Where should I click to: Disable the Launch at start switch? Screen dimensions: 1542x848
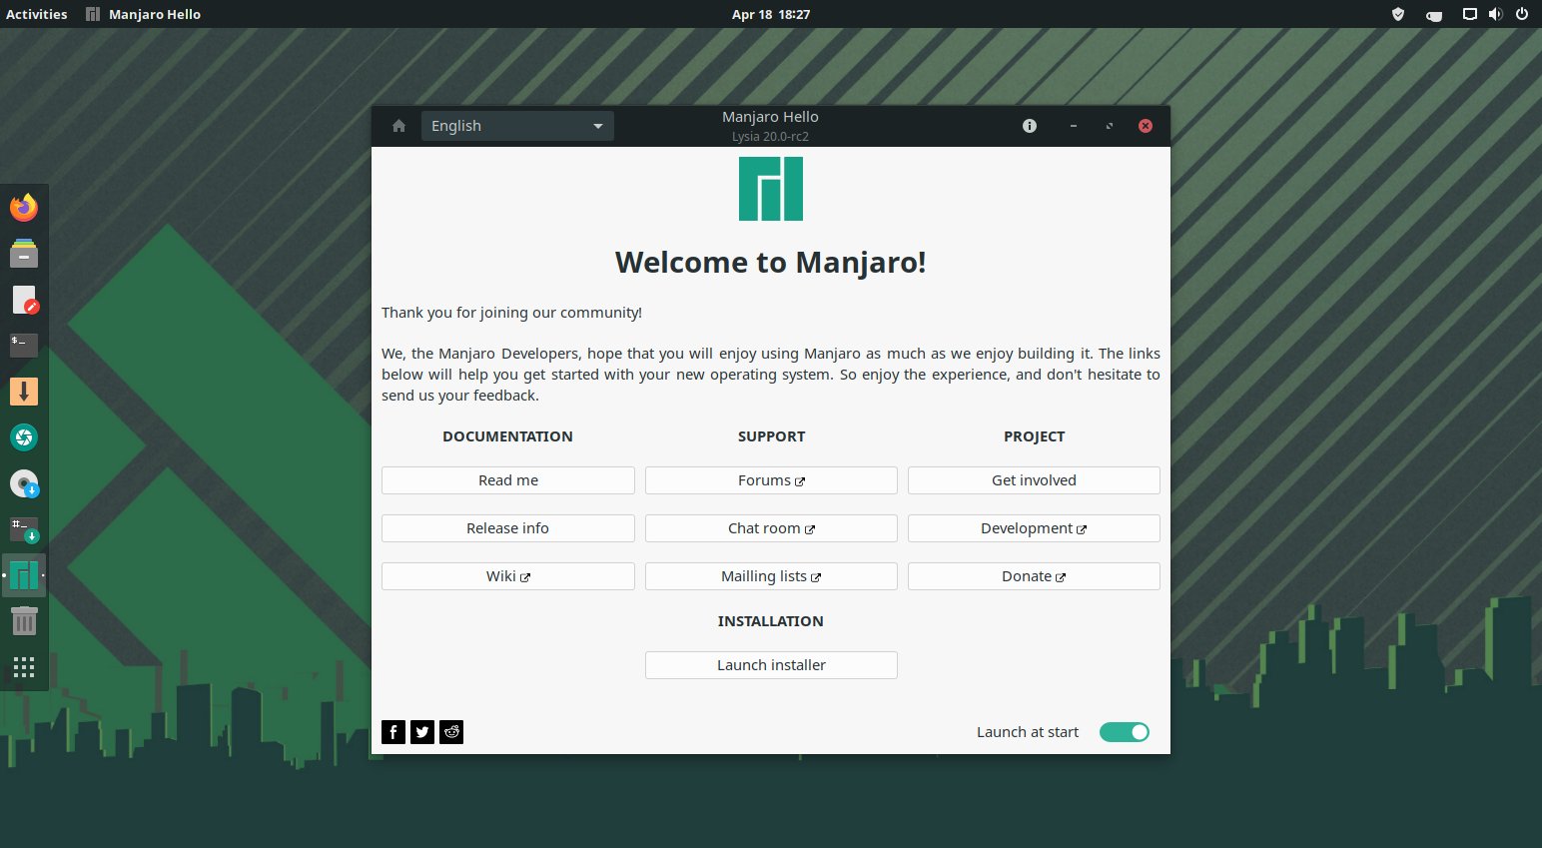click(x=1125, y=732)
